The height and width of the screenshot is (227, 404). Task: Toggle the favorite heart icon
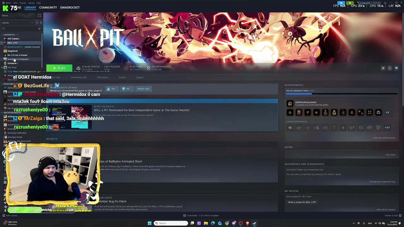tap(396, 68)
